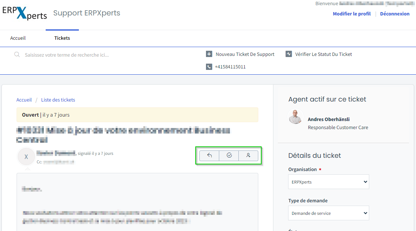The image size is (416, 231).
Task: Click the X avatar of requester
Action: [x=26, y=157]
